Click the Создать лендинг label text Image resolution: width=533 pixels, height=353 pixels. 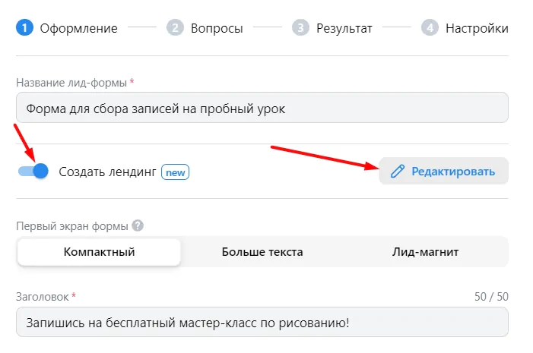pos(107,172)
